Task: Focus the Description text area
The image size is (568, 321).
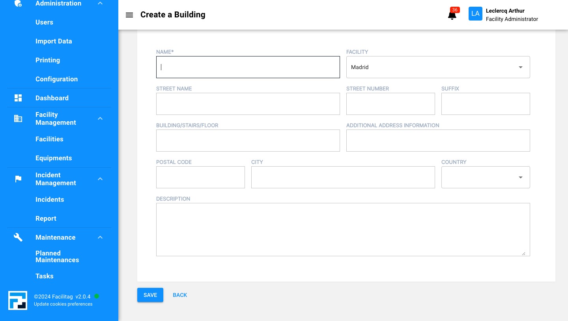Action: 343,229
